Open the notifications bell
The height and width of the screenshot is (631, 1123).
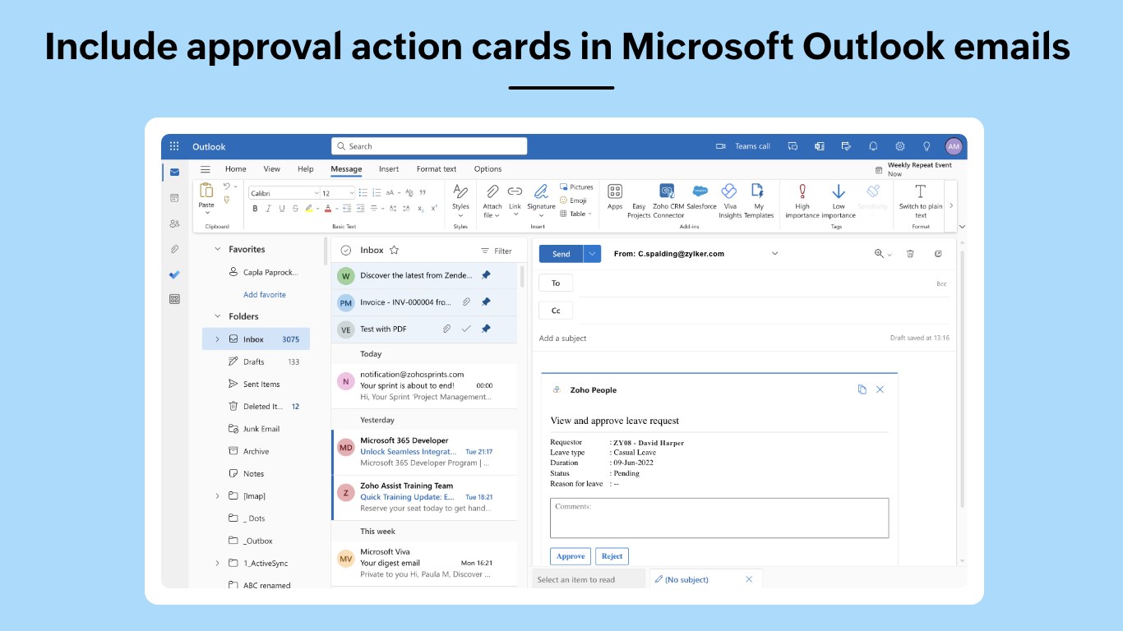point(873,146)
